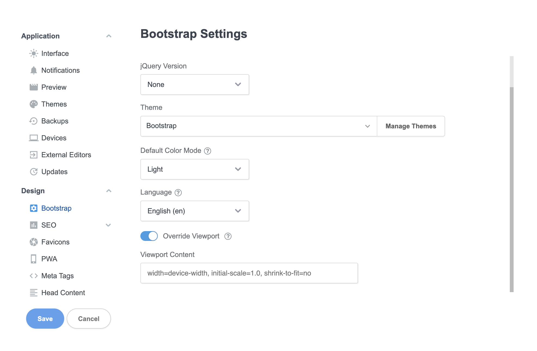The width and height of the screenshot is (537, 351).
Task: Select the Preview settings page
Action: tap(54, 87)
